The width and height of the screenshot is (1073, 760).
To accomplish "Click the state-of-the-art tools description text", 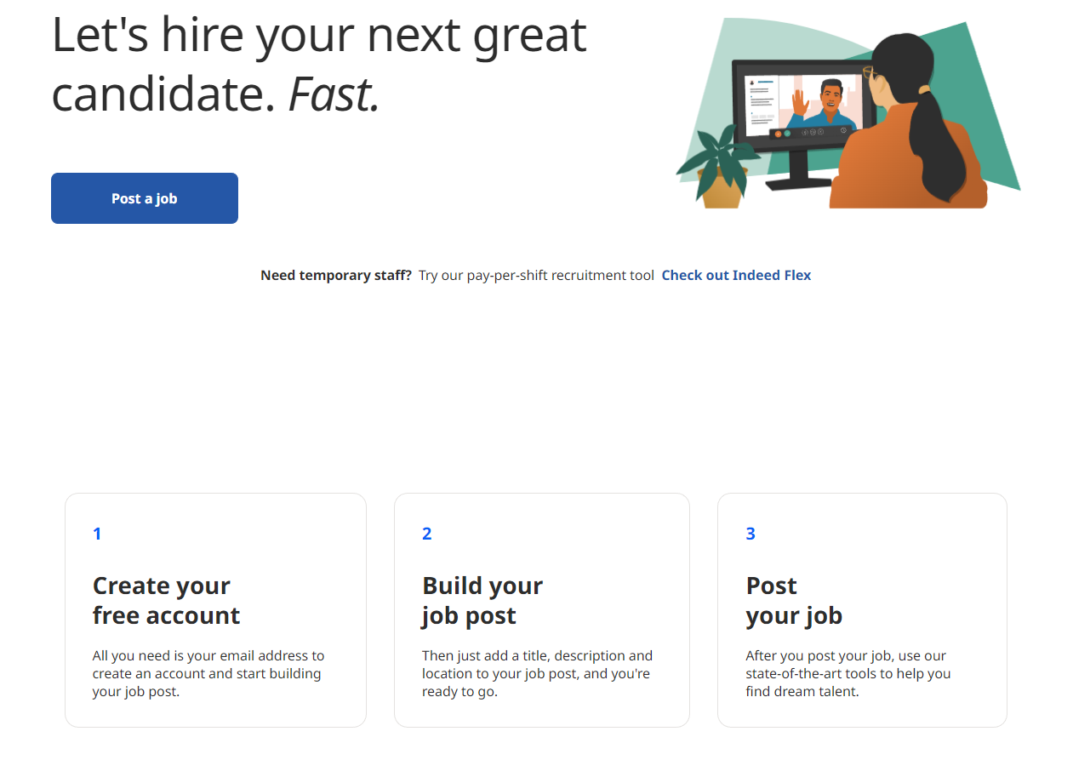I will [x=848, y=673].
